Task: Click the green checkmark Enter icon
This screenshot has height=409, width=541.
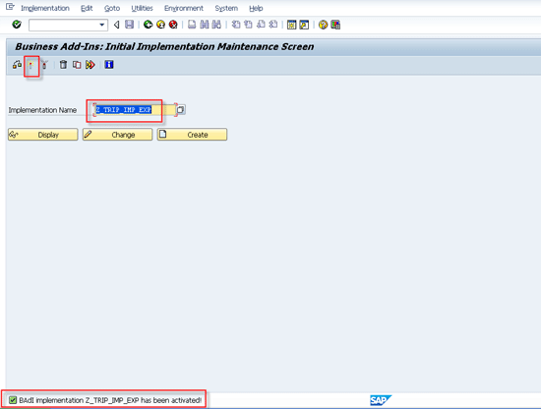Action: click(x=17, y=25)
